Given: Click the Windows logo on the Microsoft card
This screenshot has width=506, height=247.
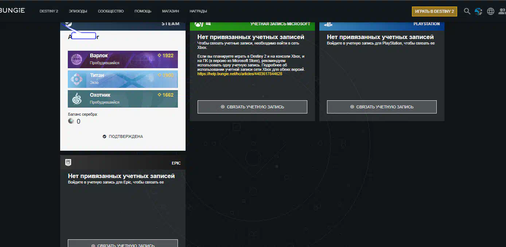Looking at the screenshot, I should (x=209, y=24).
